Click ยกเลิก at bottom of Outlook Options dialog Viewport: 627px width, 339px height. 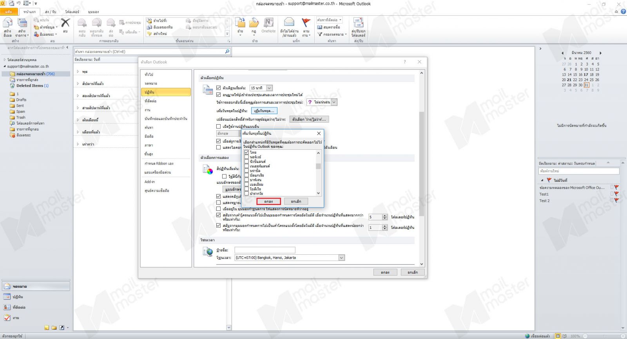point(413,272)
